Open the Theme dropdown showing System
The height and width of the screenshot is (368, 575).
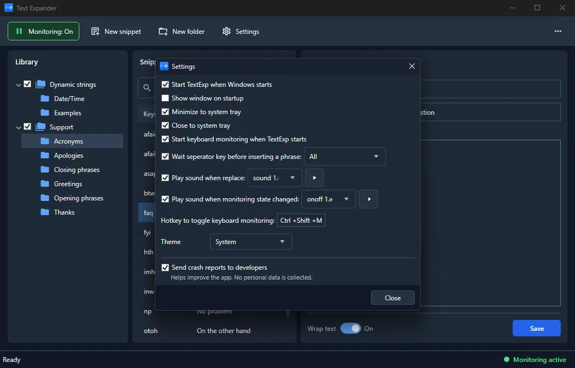pos(251,242)
